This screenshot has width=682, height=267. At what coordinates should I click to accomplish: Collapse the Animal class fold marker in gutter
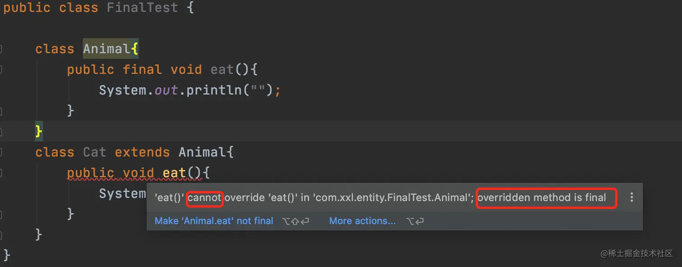tap(1, 49)
